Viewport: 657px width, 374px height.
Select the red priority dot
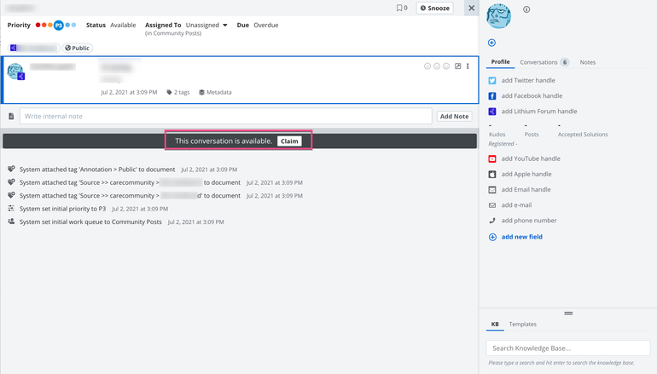point(38,25)
